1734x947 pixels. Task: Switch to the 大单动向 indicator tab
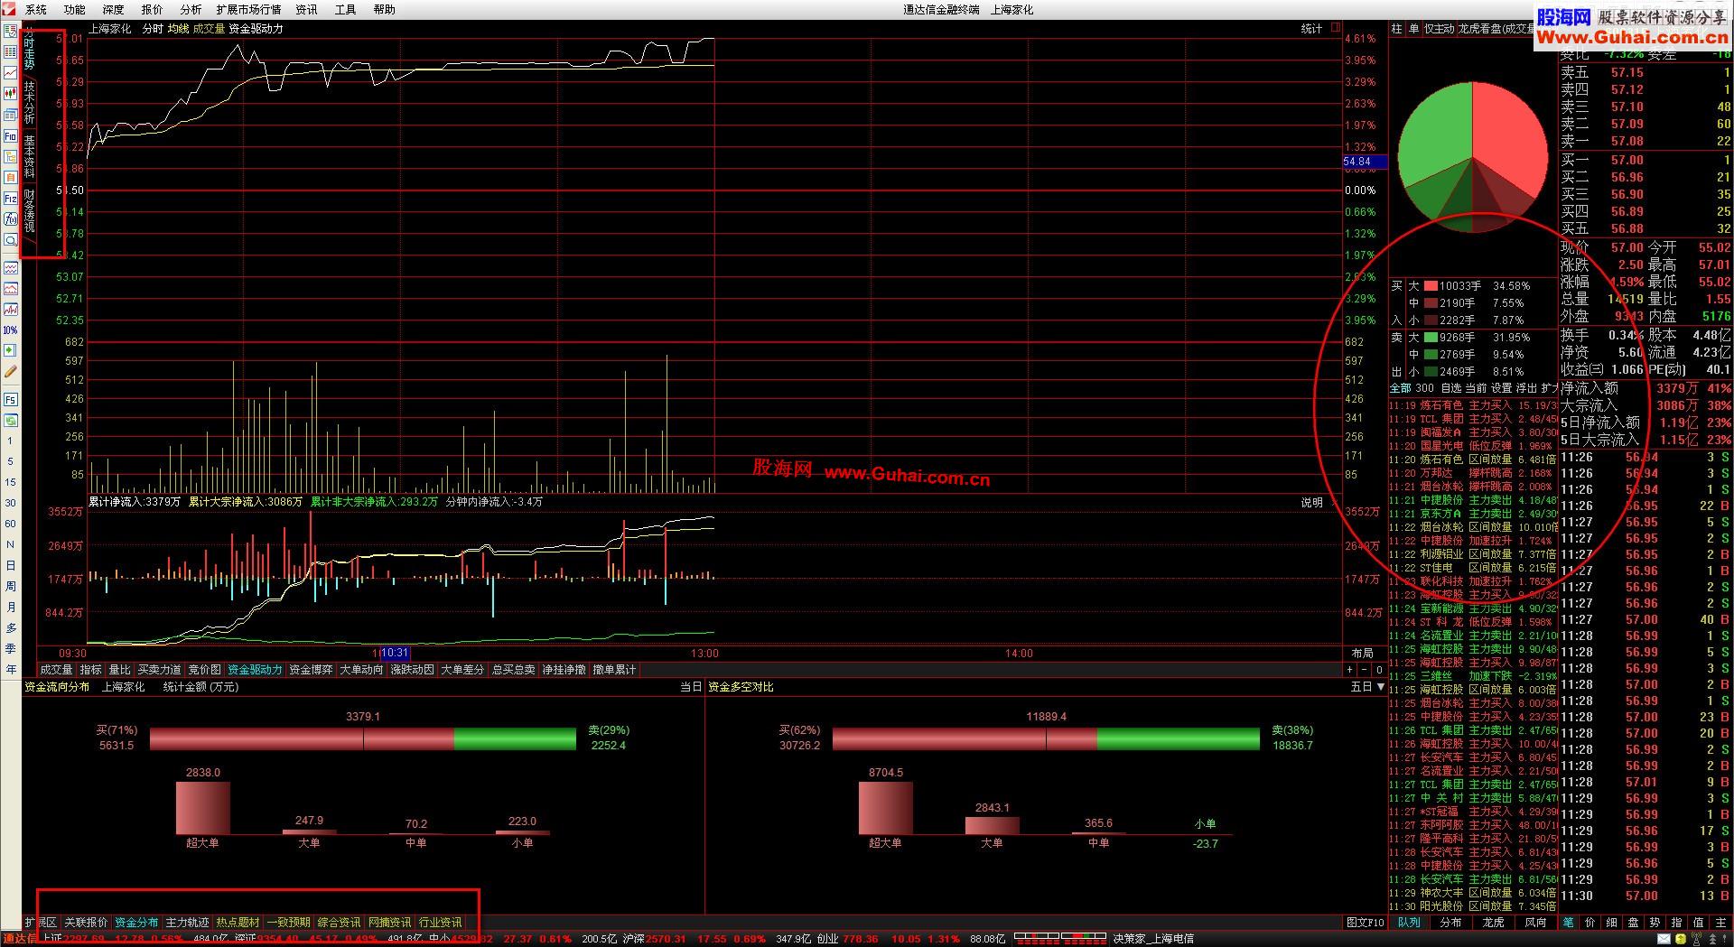tap(361, 670)
